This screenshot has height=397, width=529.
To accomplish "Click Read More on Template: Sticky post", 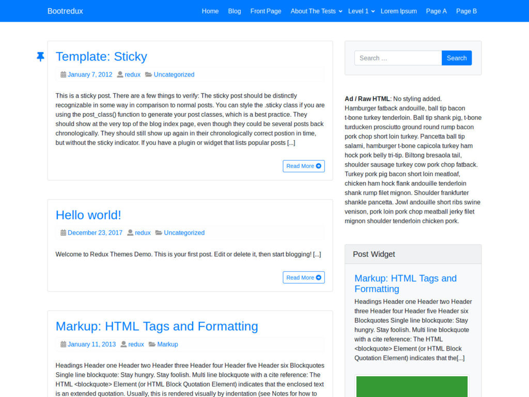I will click(304, 166).
